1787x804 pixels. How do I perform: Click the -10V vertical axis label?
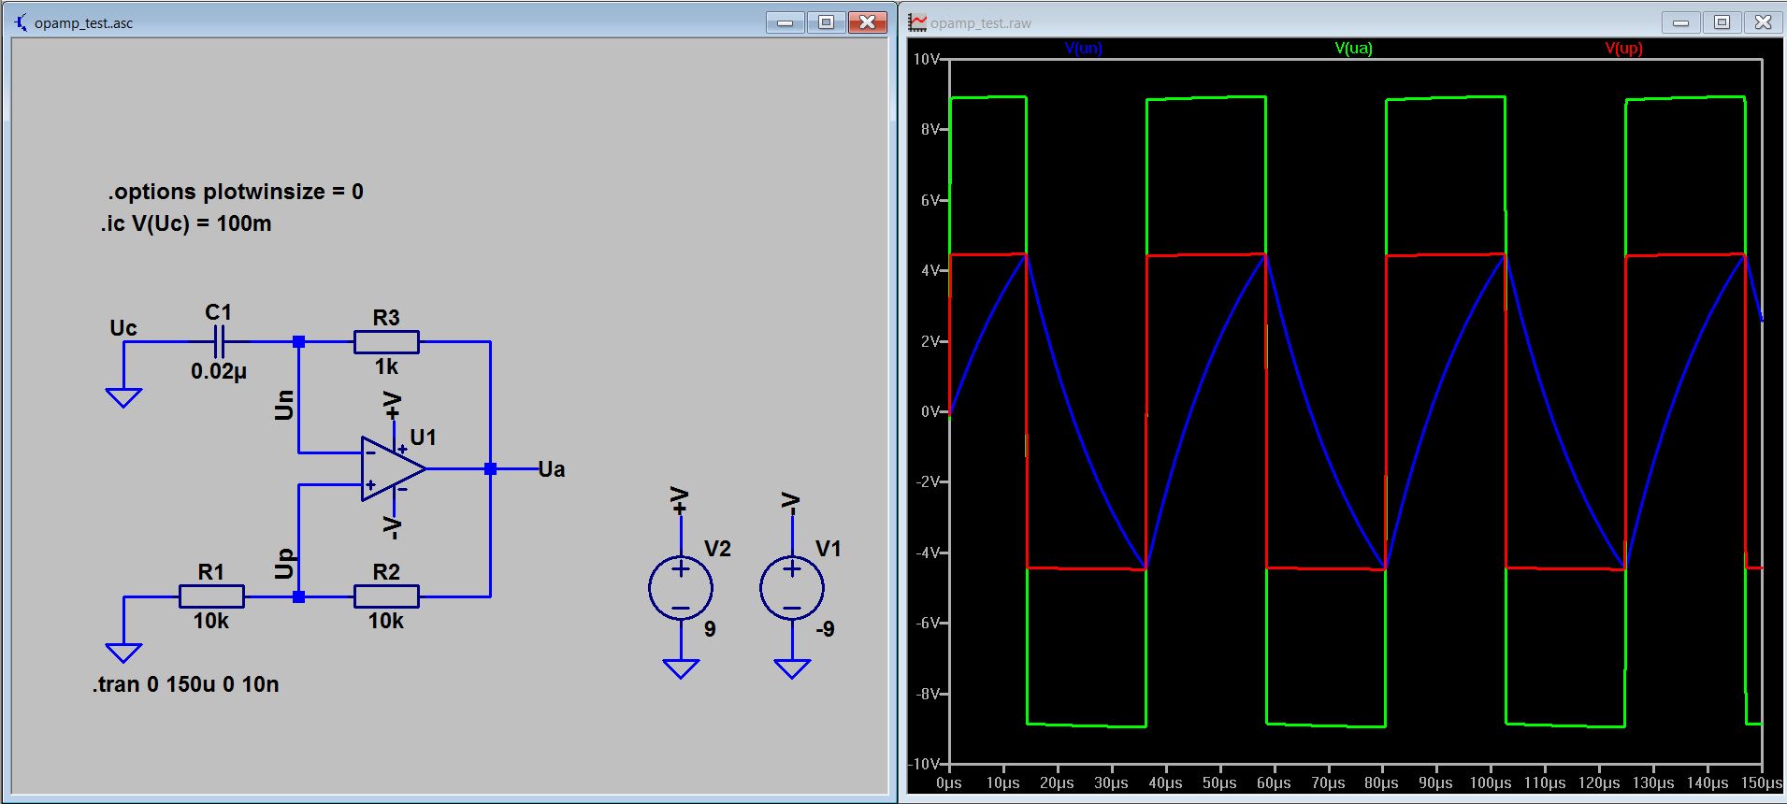[x=924, y=764]
